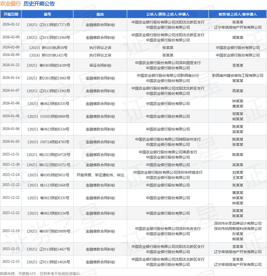Click defendant 熊某某
This screenshot has width=267, height=276.
click(238, 119)
